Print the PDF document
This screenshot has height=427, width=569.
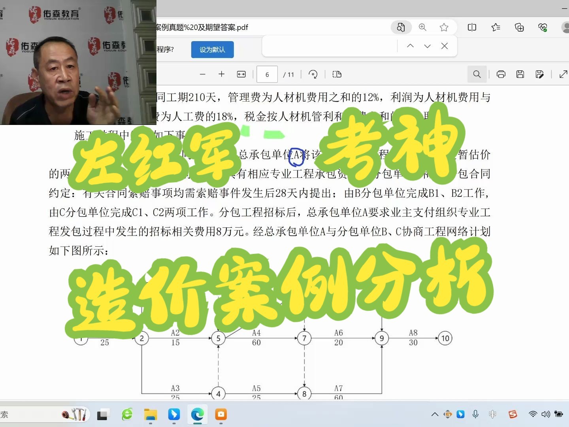point(501,74)
